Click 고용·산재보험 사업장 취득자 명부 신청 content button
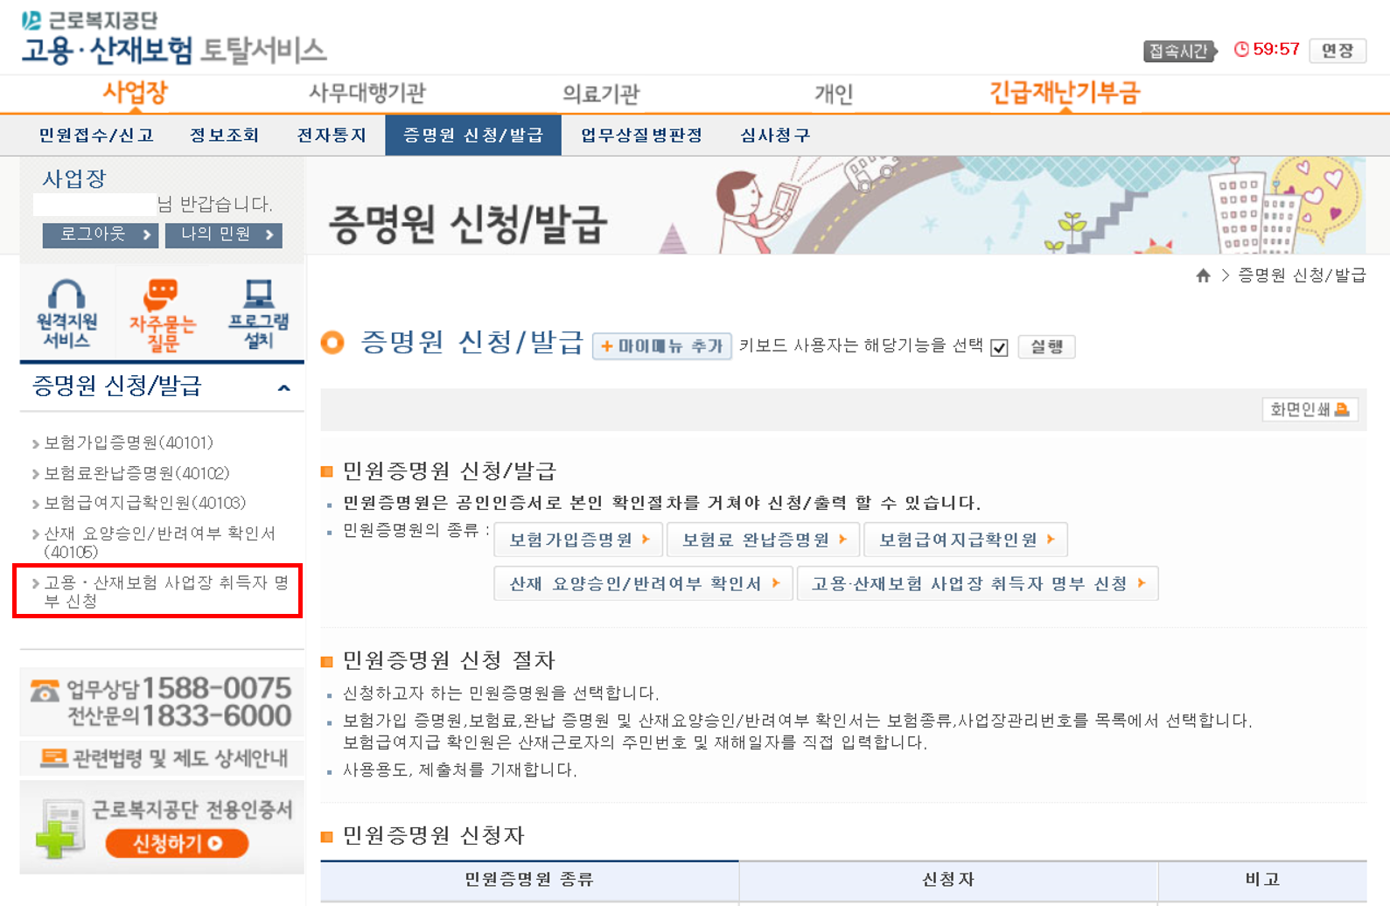 click(978, 583)
